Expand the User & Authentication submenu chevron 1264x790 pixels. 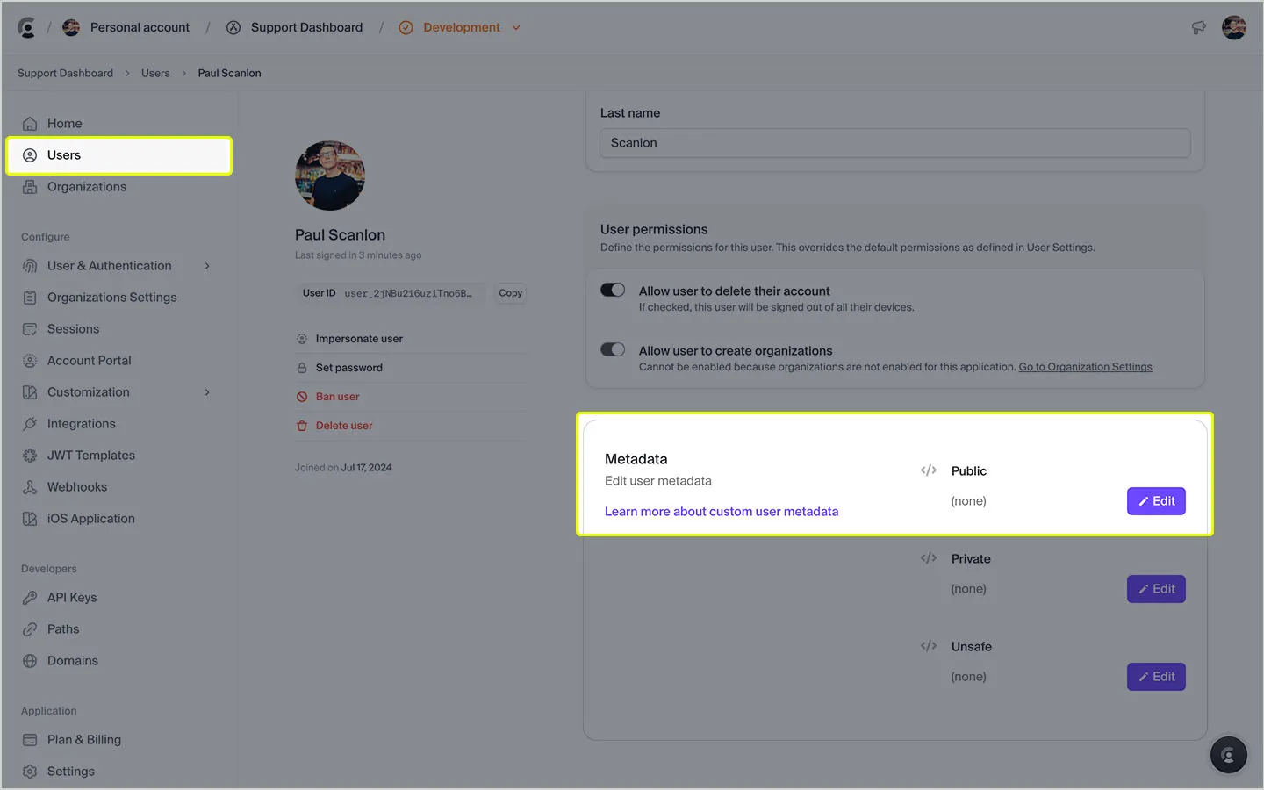pyautogui.click(x=207, y=266)
